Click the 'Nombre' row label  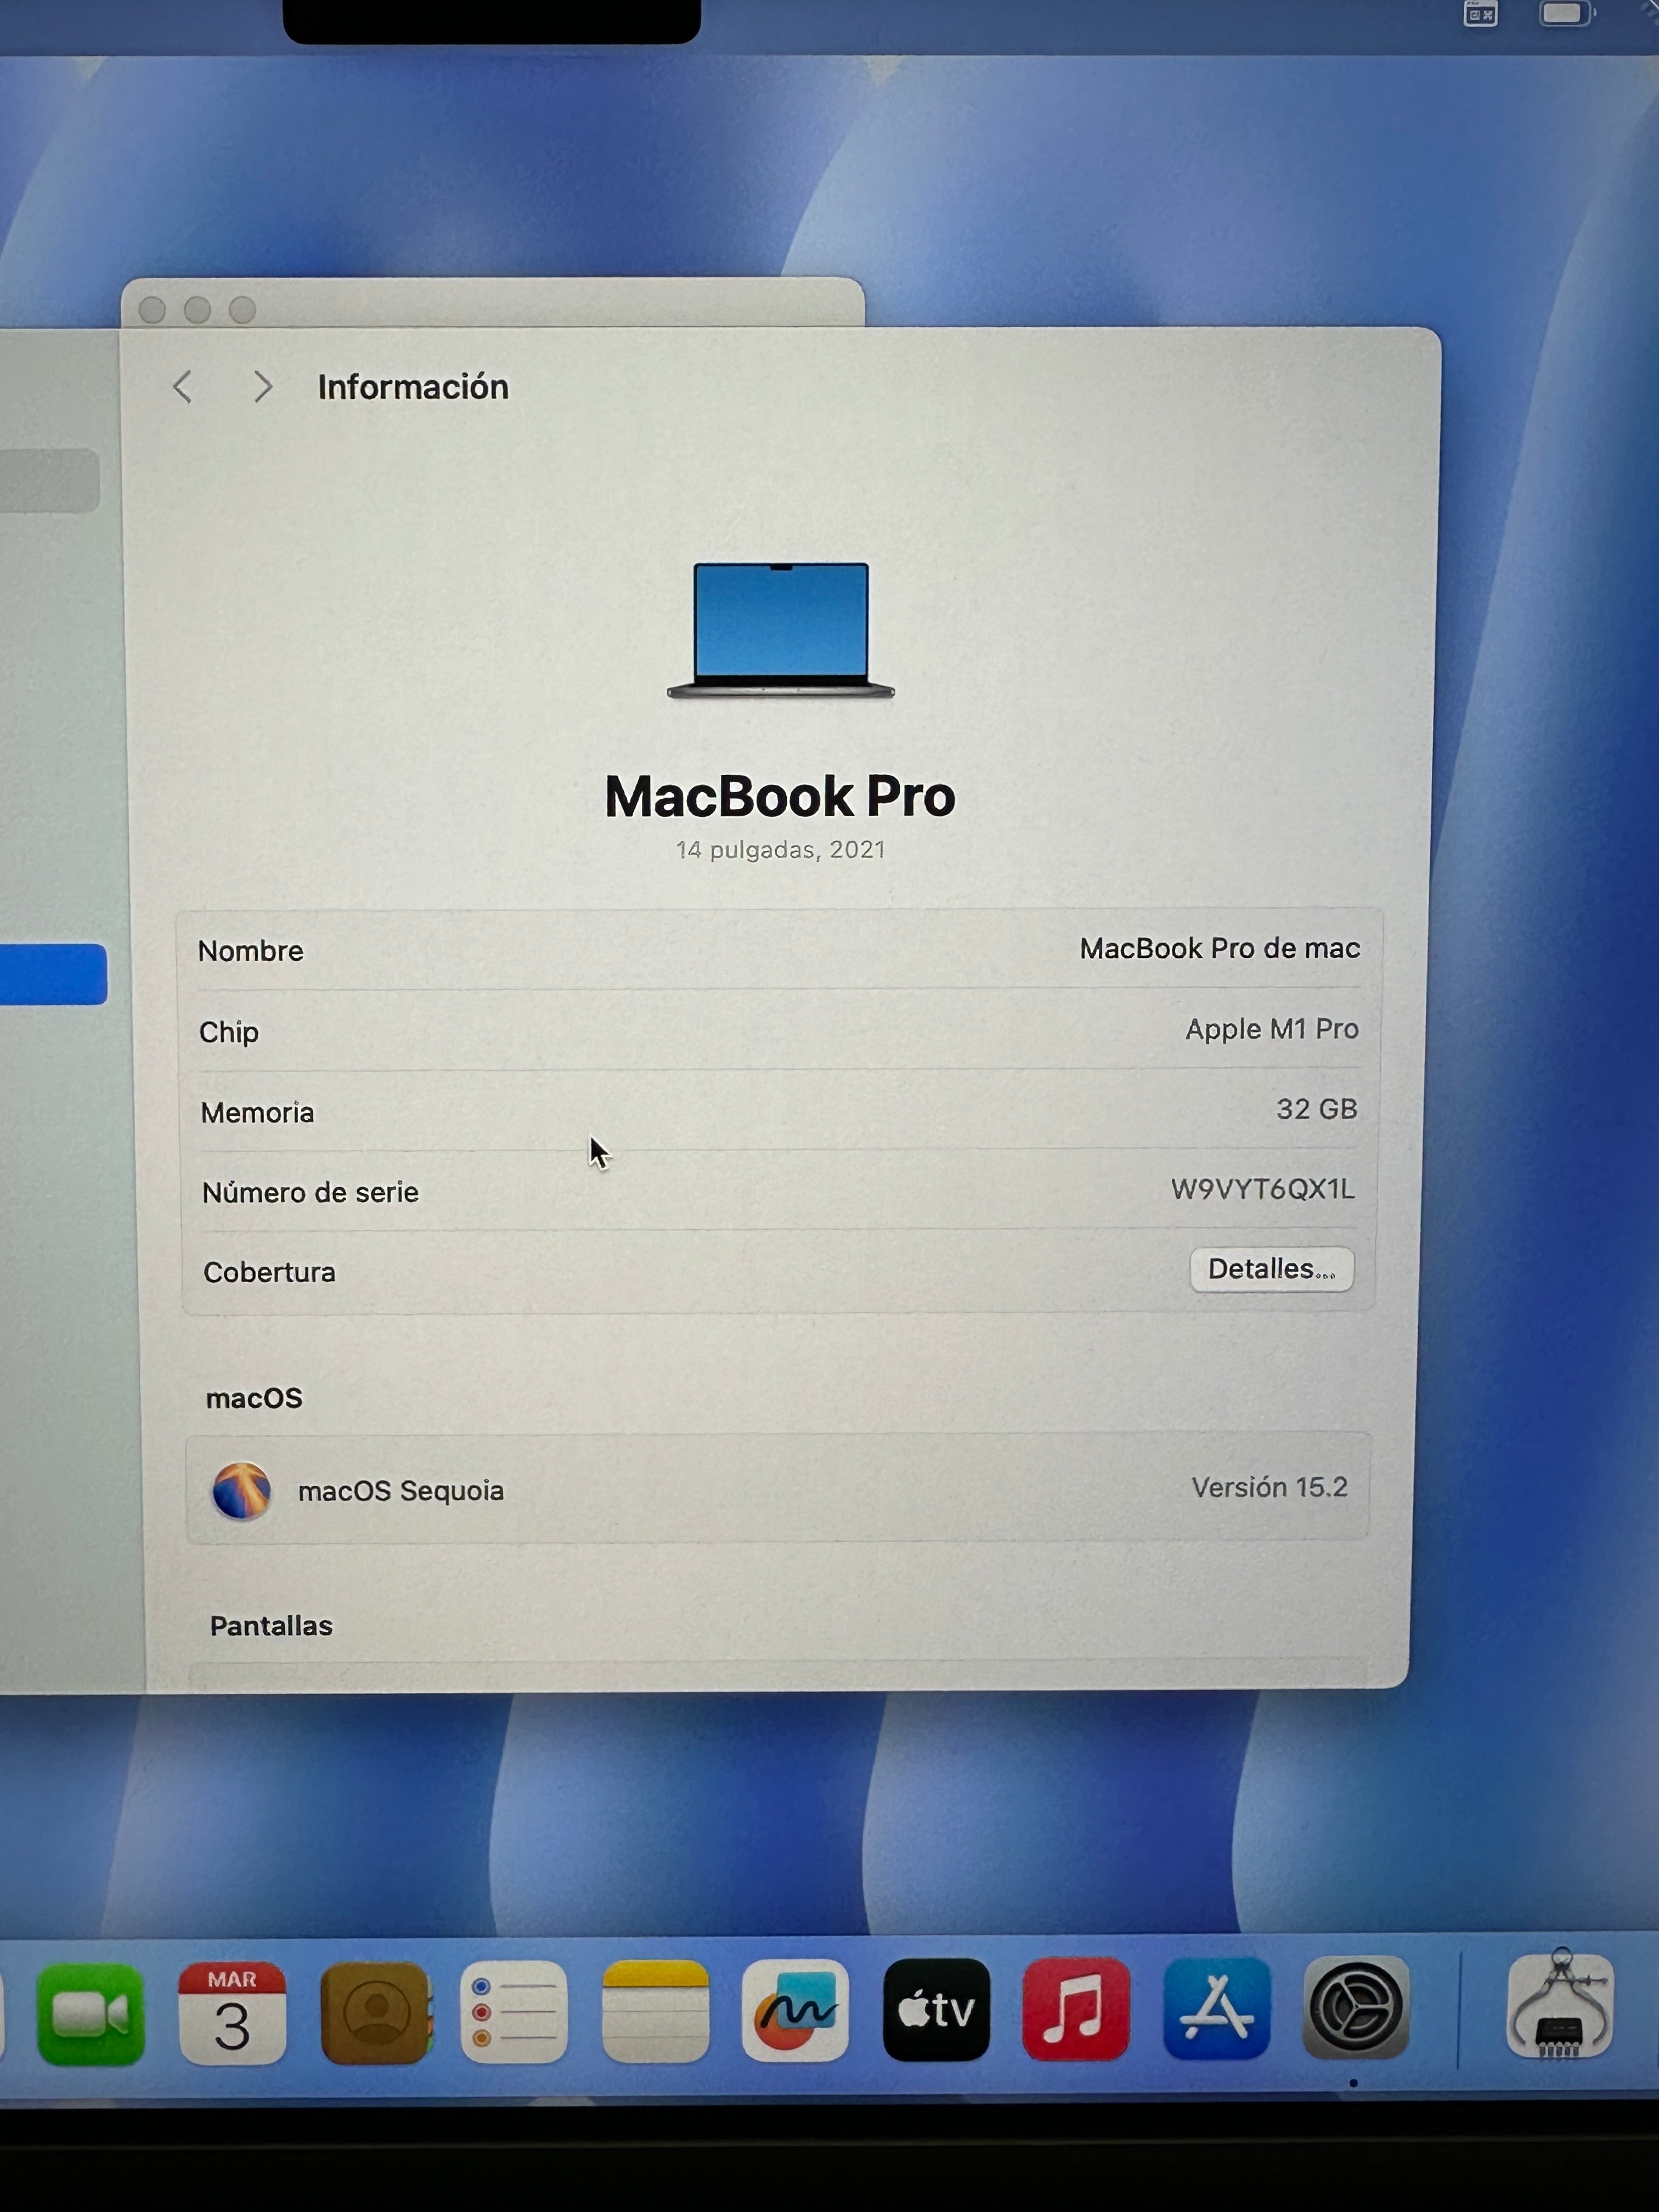(250, 951)
